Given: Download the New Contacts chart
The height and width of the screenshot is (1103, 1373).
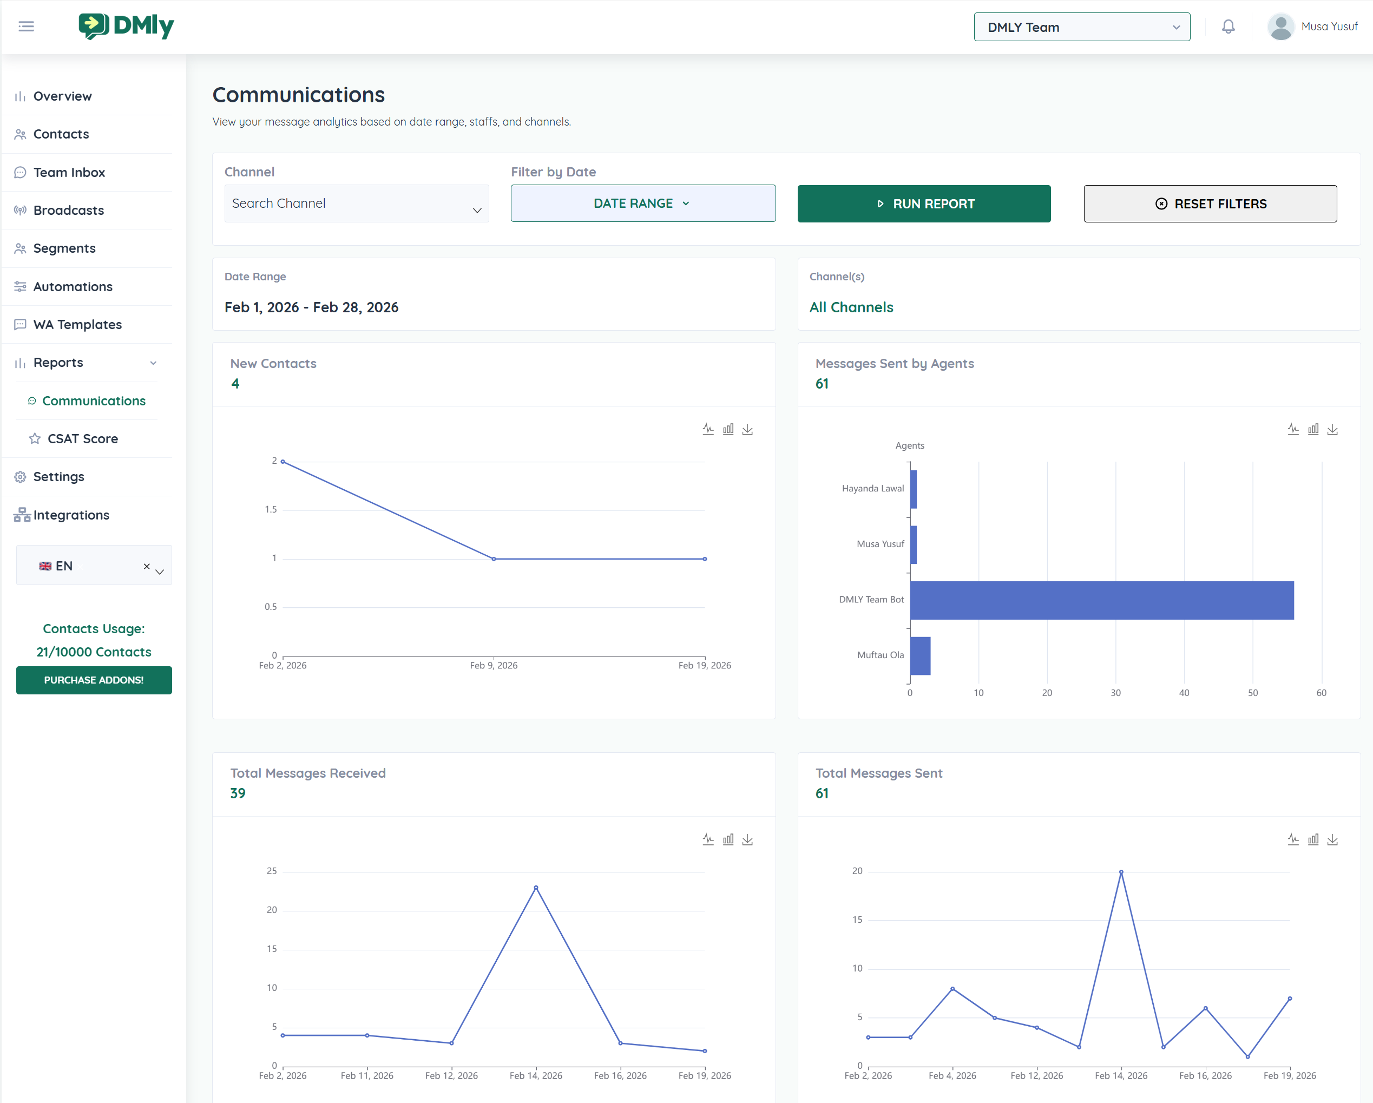Looking at the screenshot, I should tap(747, 430).
